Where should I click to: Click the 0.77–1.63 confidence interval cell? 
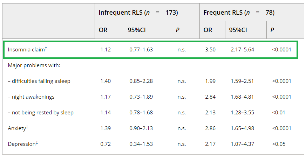[141, 50]
